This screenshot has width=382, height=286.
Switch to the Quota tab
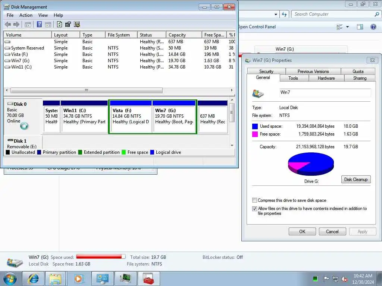358,71
